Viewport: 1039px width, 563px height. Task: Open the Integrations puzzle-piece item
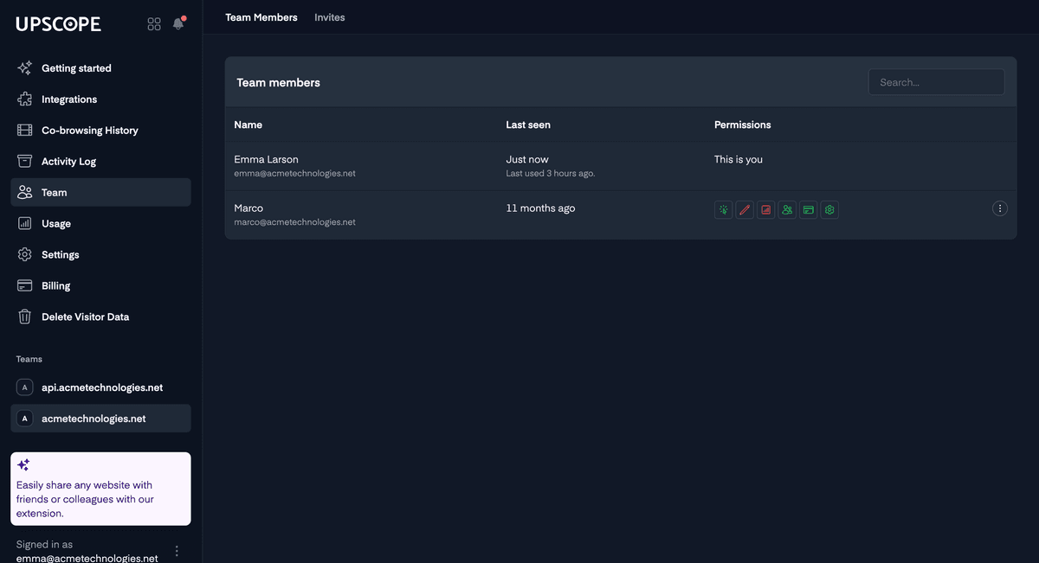pyautogui.click(x=68, y=99)
